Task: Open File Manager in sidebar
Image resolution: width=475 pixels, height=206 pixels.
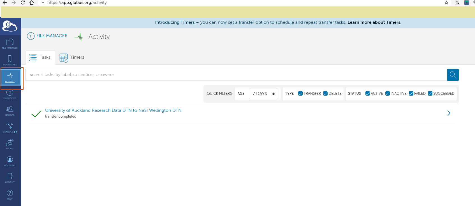Action: tap(10, 44)
